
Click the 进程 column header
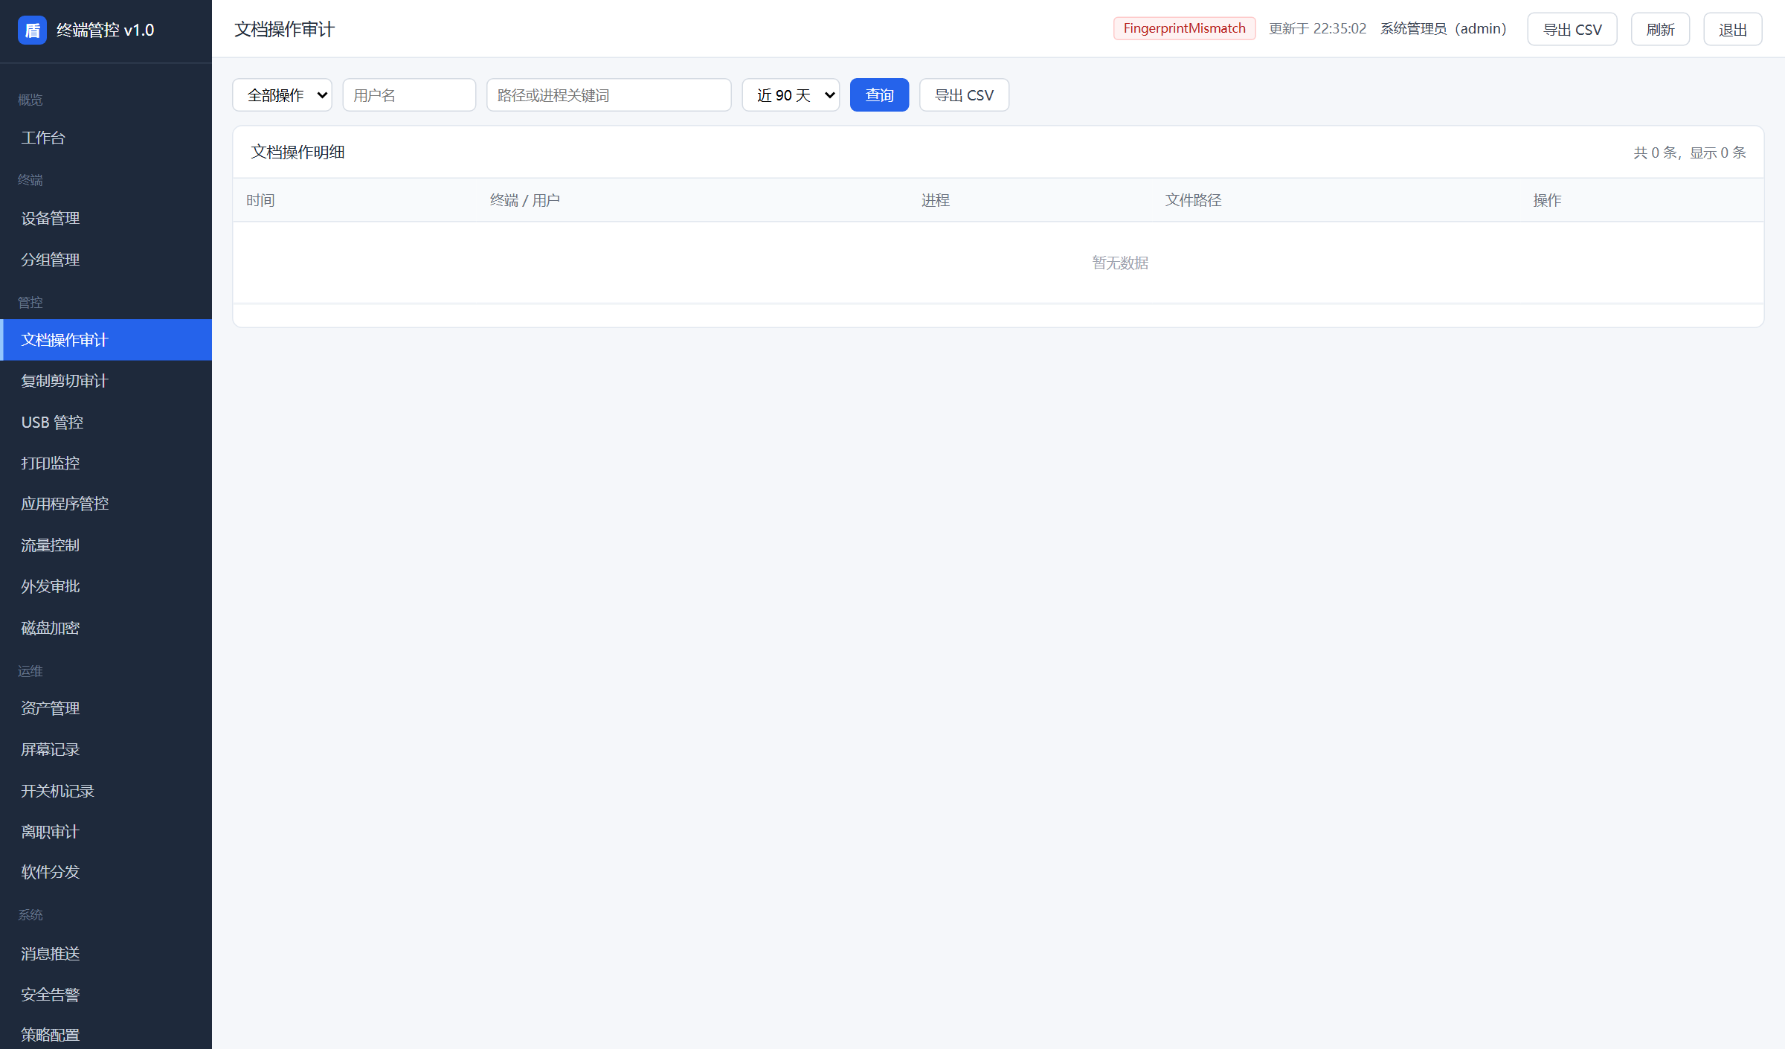(936, 200)
